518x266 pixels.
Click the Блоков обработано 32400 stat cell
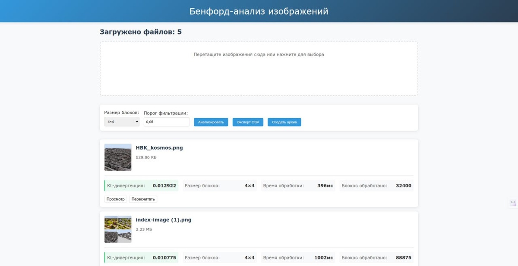(x=376, y=186)
